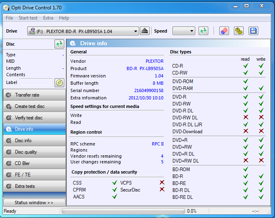This screenshot has width=275, height=218.
Task: Click the AACS support checkmark
Action: tap(115, 196)
